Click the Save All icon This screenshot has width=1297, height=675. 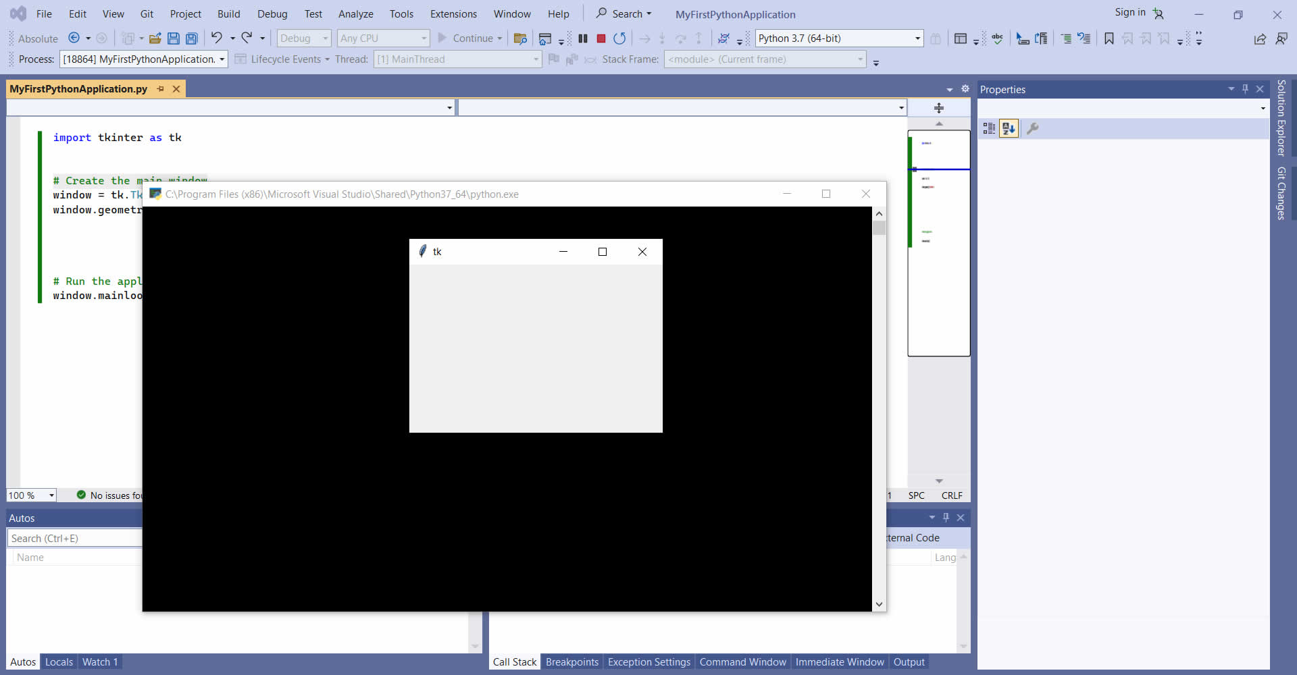192,38
